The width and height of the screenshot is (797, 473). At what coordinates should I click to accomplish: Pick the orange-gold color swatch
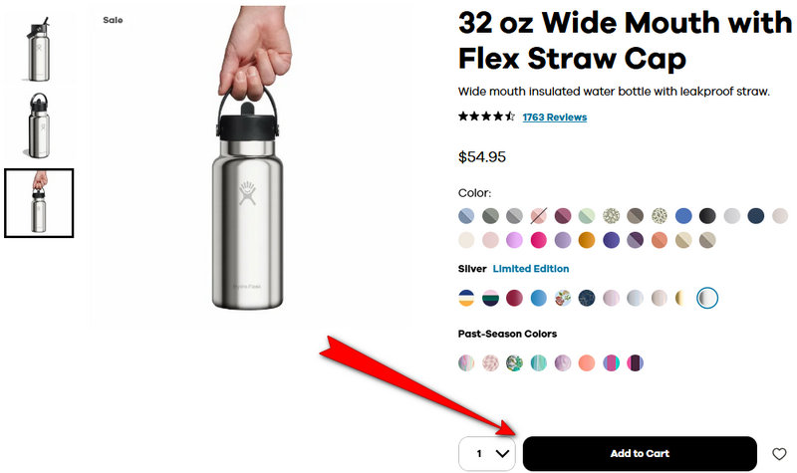pyautogui.click(x=587, y=240)
